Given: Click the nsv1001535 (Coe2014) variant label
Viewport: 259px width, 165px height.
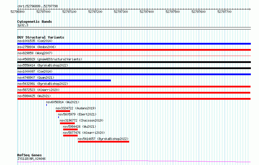Looking at the screenshot, I should [35, 41].
